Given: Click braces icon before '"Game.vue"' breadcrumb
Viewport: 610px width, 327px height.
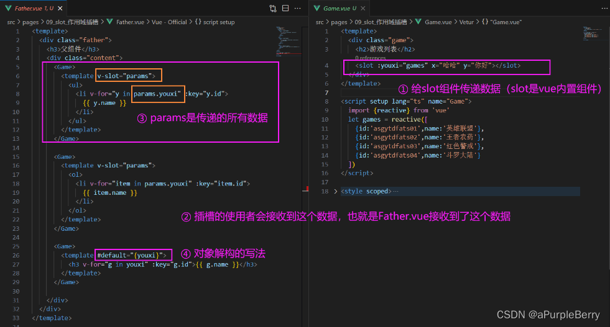Looking at the screenshot, I should [485, 22].
